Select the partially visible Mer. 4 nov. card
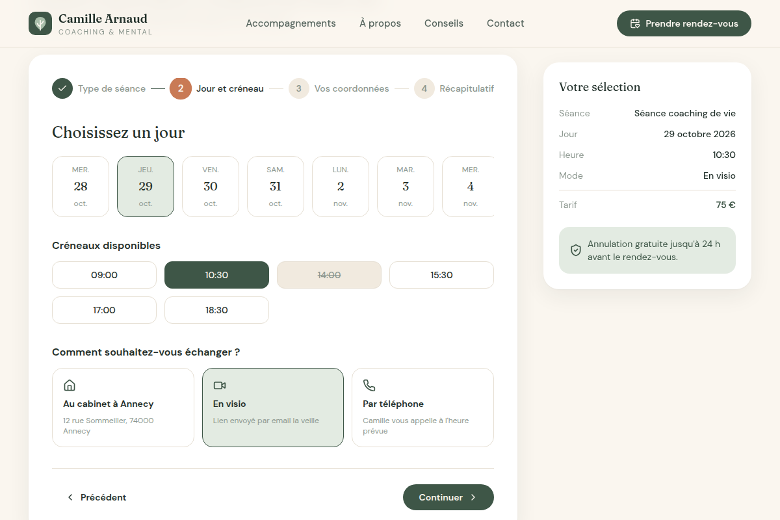780x520 pixels. [468, 187]
